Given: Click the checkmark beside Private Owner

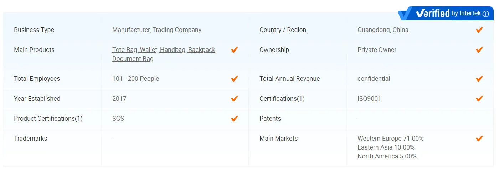Looking at the screenshot, I should click(479, 50).
